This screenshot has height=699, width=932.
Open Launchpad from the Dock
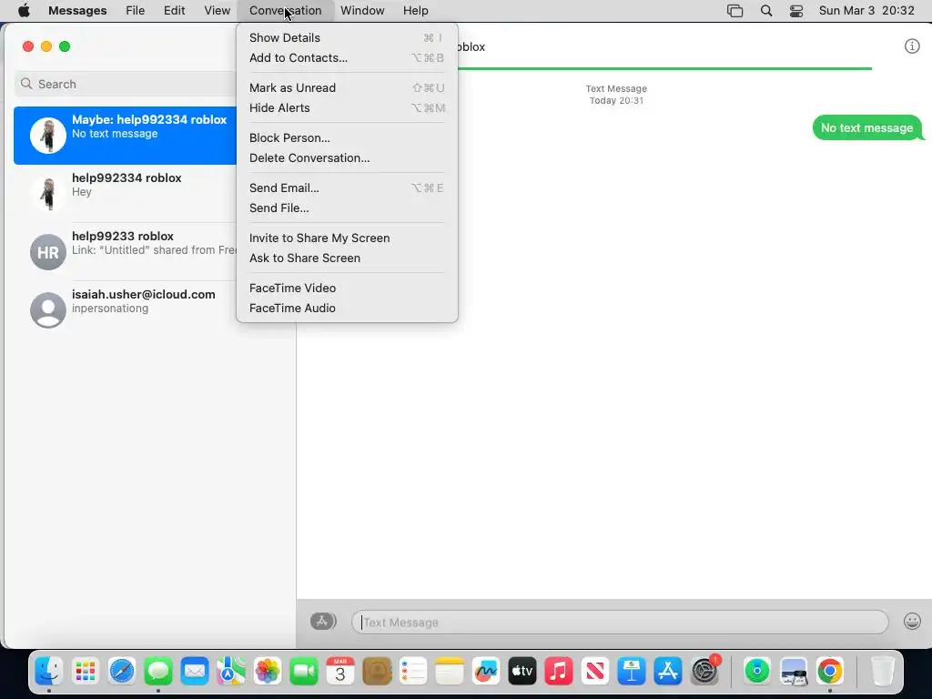[85, 672]
